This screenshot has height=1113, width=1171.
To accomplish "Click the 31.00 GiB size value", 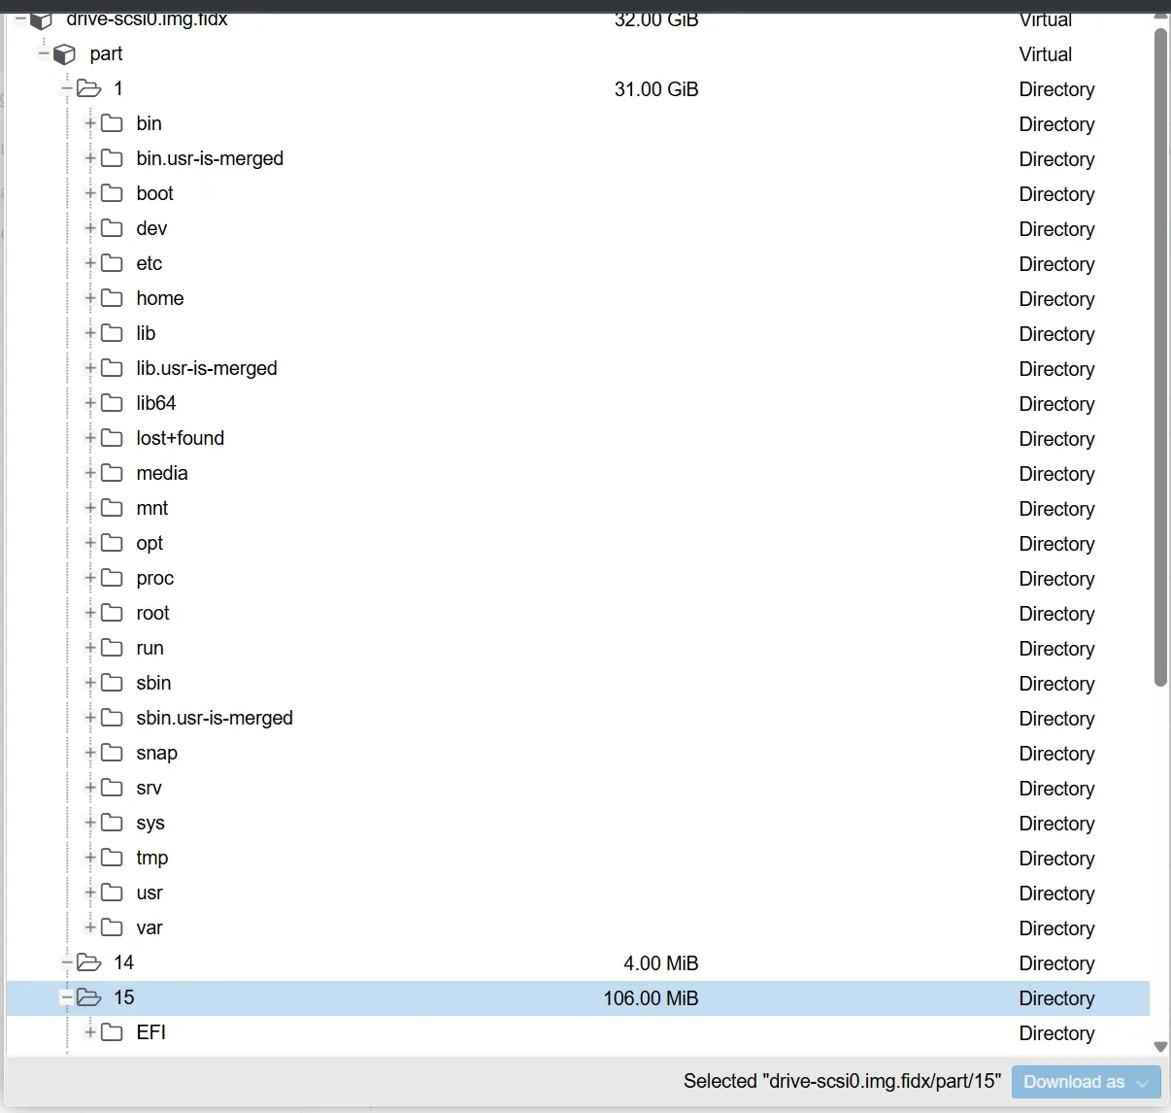I will point(656,89).
